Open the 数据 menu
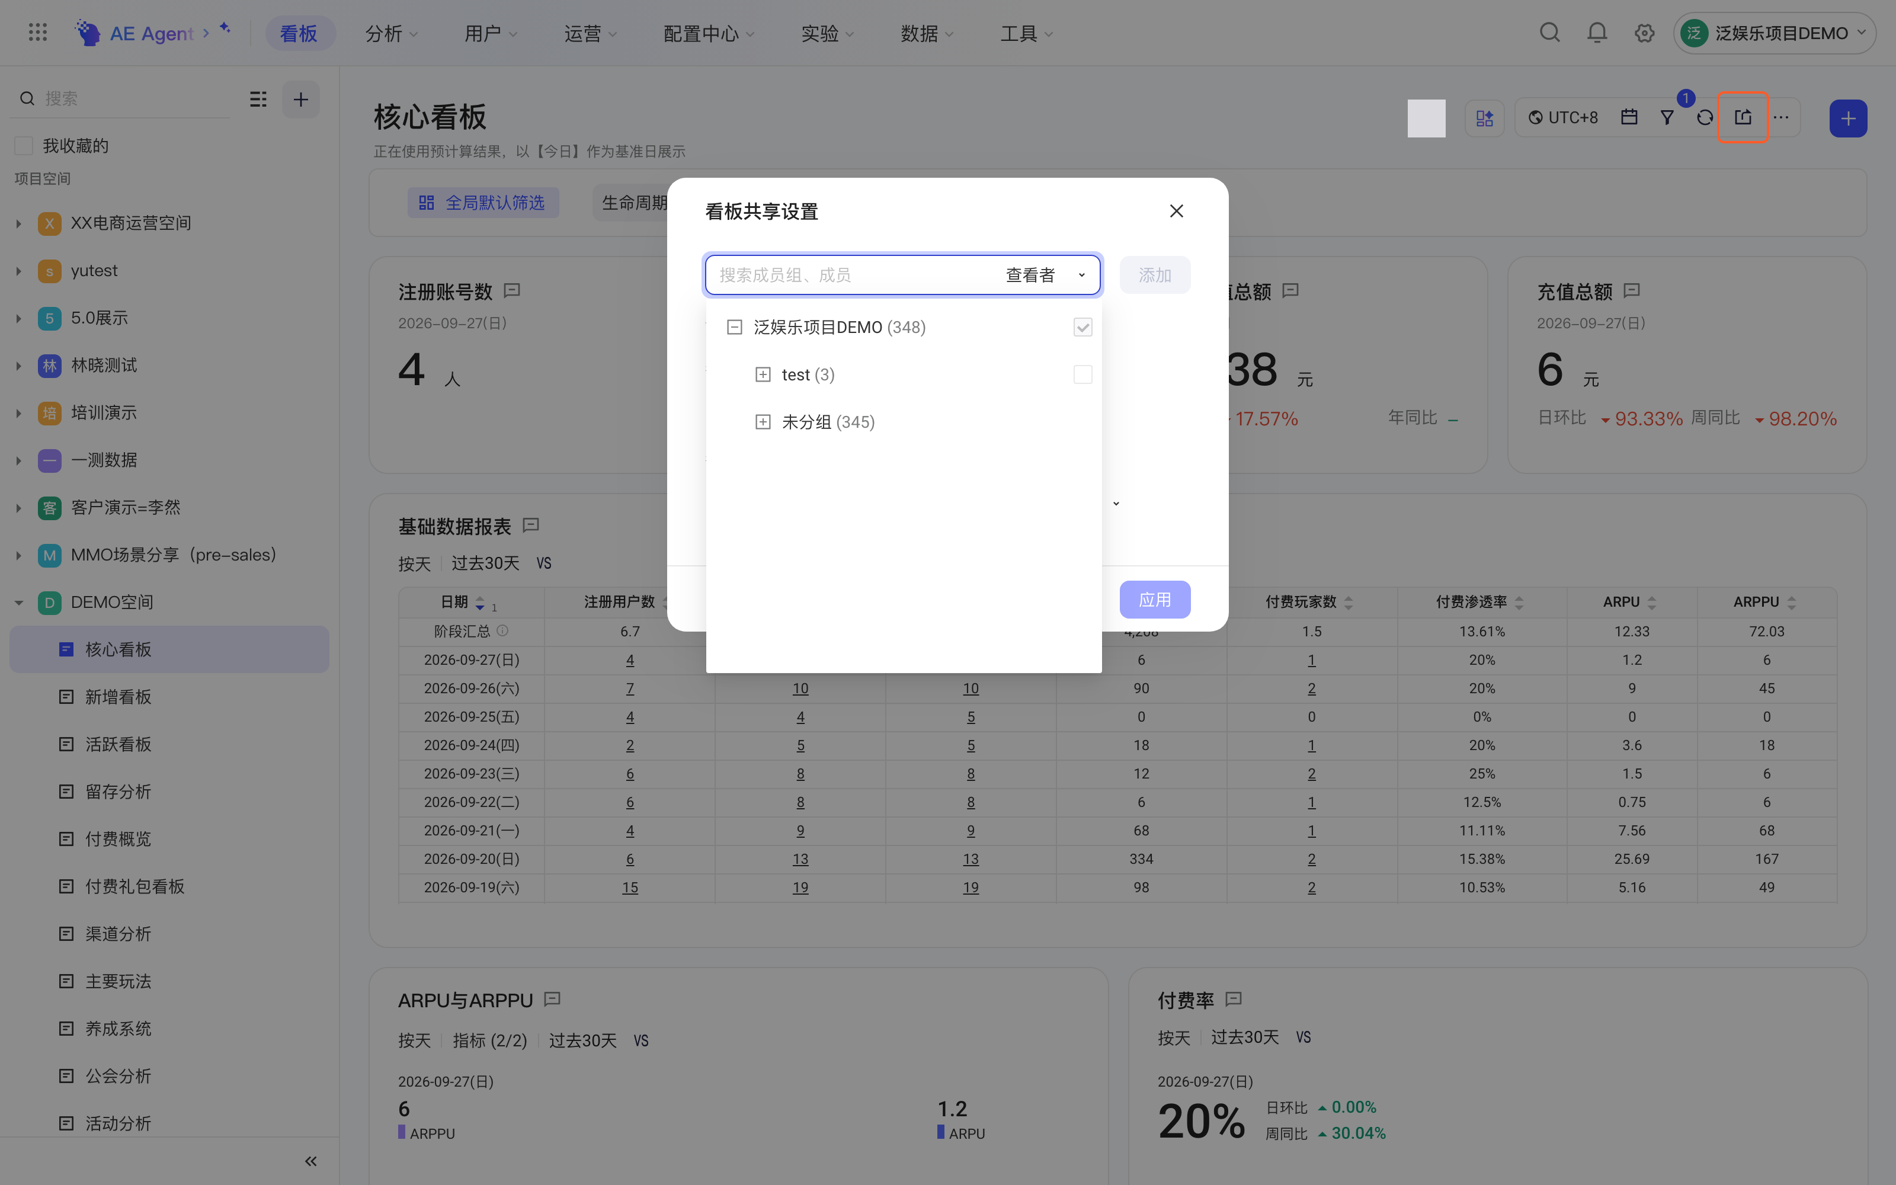The image size is (1896, 1185). [x=927, y=34]
